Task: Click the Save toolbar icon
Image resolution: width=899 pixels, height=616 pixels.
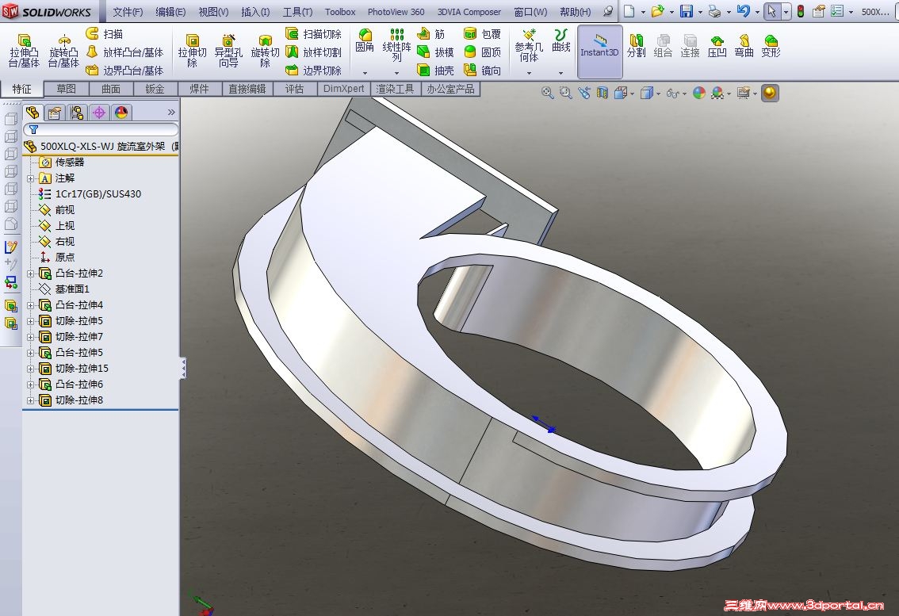Action: pyautogui.click(x=686, y=11)
